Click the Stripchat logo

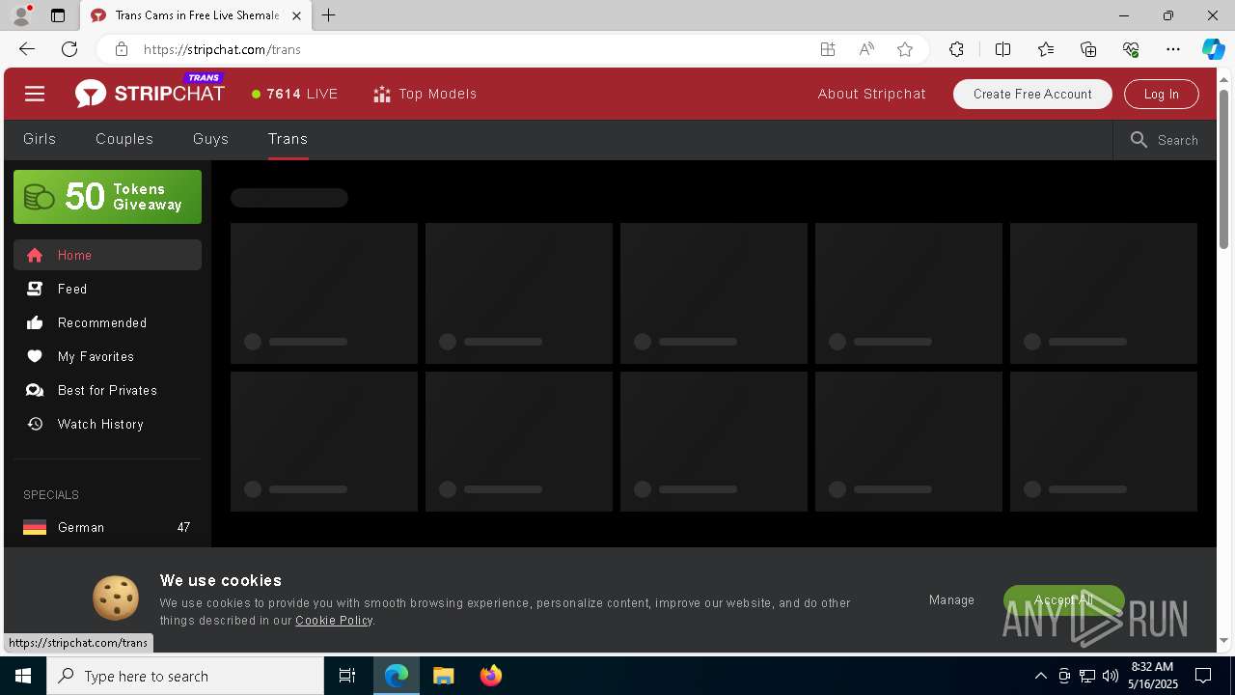click(151, 93)
